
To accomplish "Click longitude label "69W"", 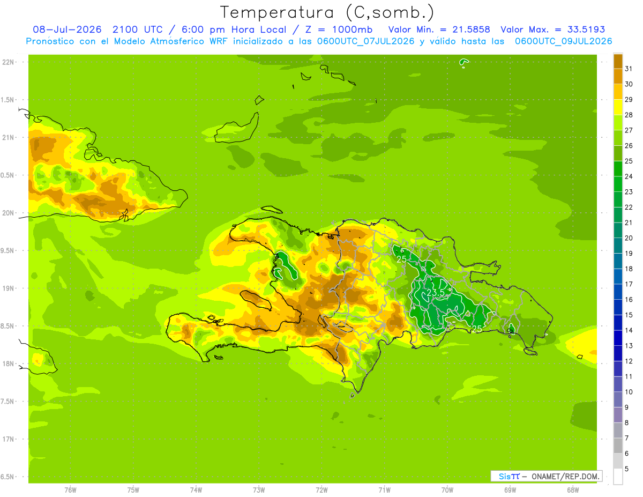I will [510, 490].
